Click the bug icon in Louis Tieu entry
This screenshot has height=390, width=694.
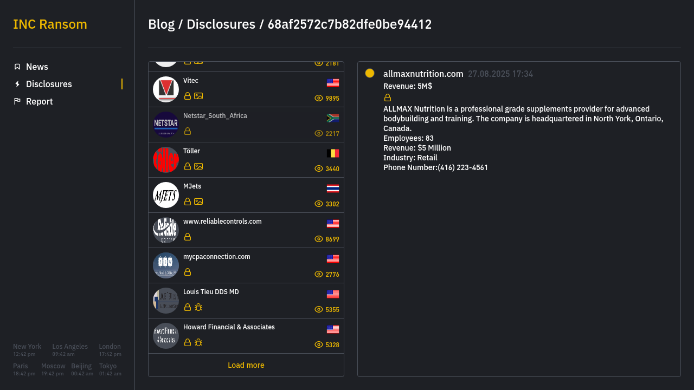(x=198, y=307)
